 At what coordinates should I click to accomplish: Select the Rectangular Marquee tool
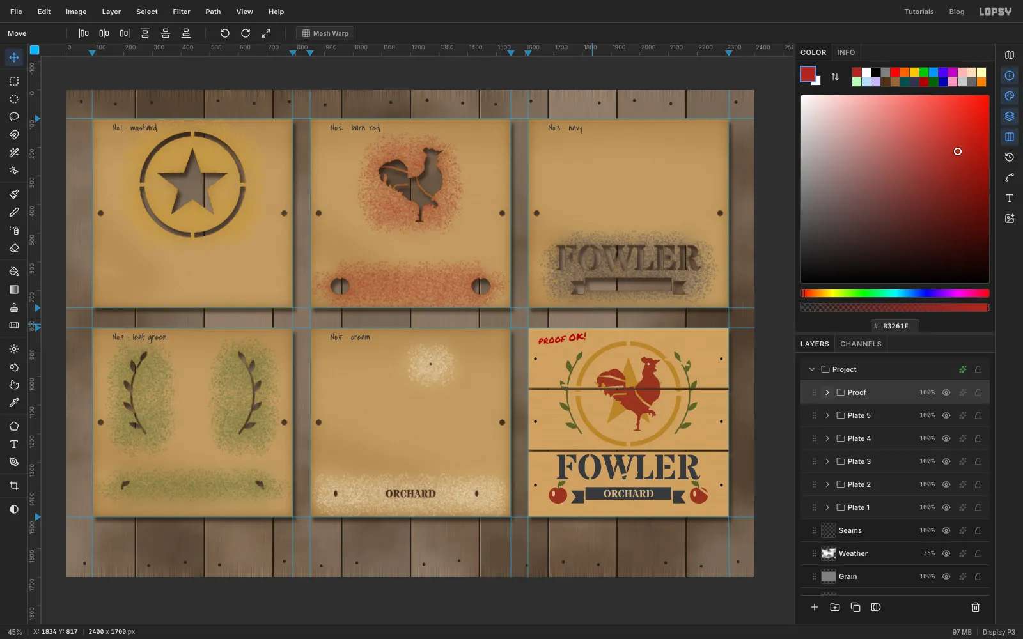(x=14, y=81)
